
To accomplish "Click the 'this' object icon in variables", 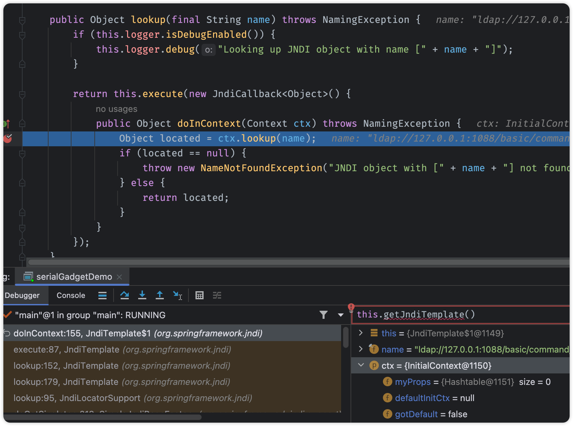I will point(374,333).
